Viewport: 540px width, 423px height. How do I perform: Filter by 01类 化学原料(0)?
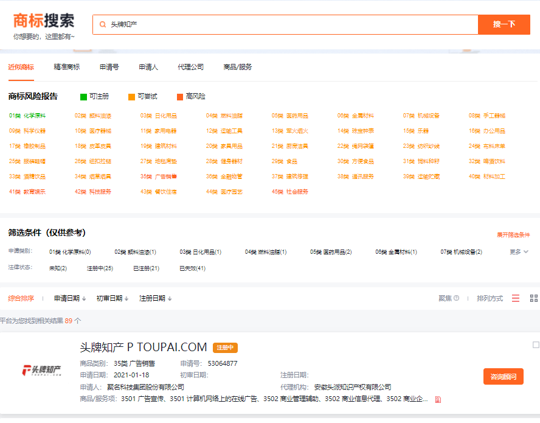coord(70,252)
